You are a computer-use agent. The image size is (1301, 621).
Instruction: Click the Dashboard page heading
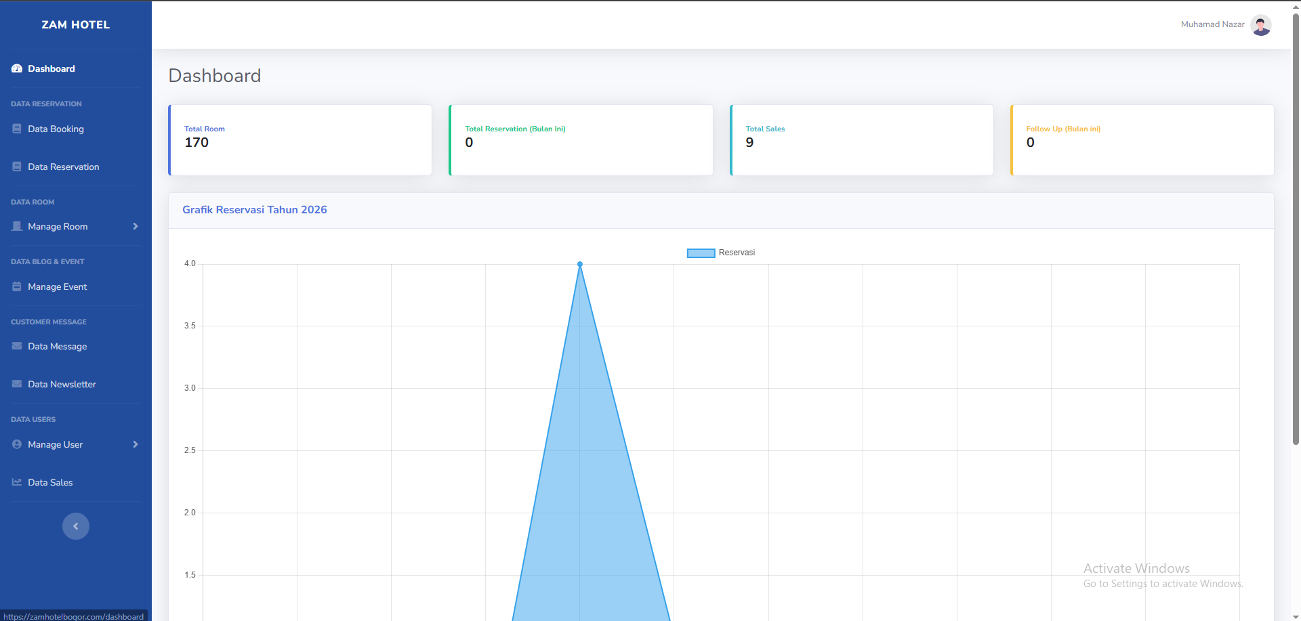tap(214, 75)
